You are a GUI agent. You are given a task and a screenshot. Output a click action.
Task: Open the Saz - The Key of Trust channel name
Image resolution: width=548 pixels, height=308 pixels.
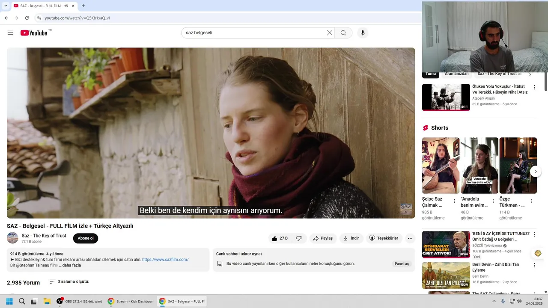coord(44,236)
